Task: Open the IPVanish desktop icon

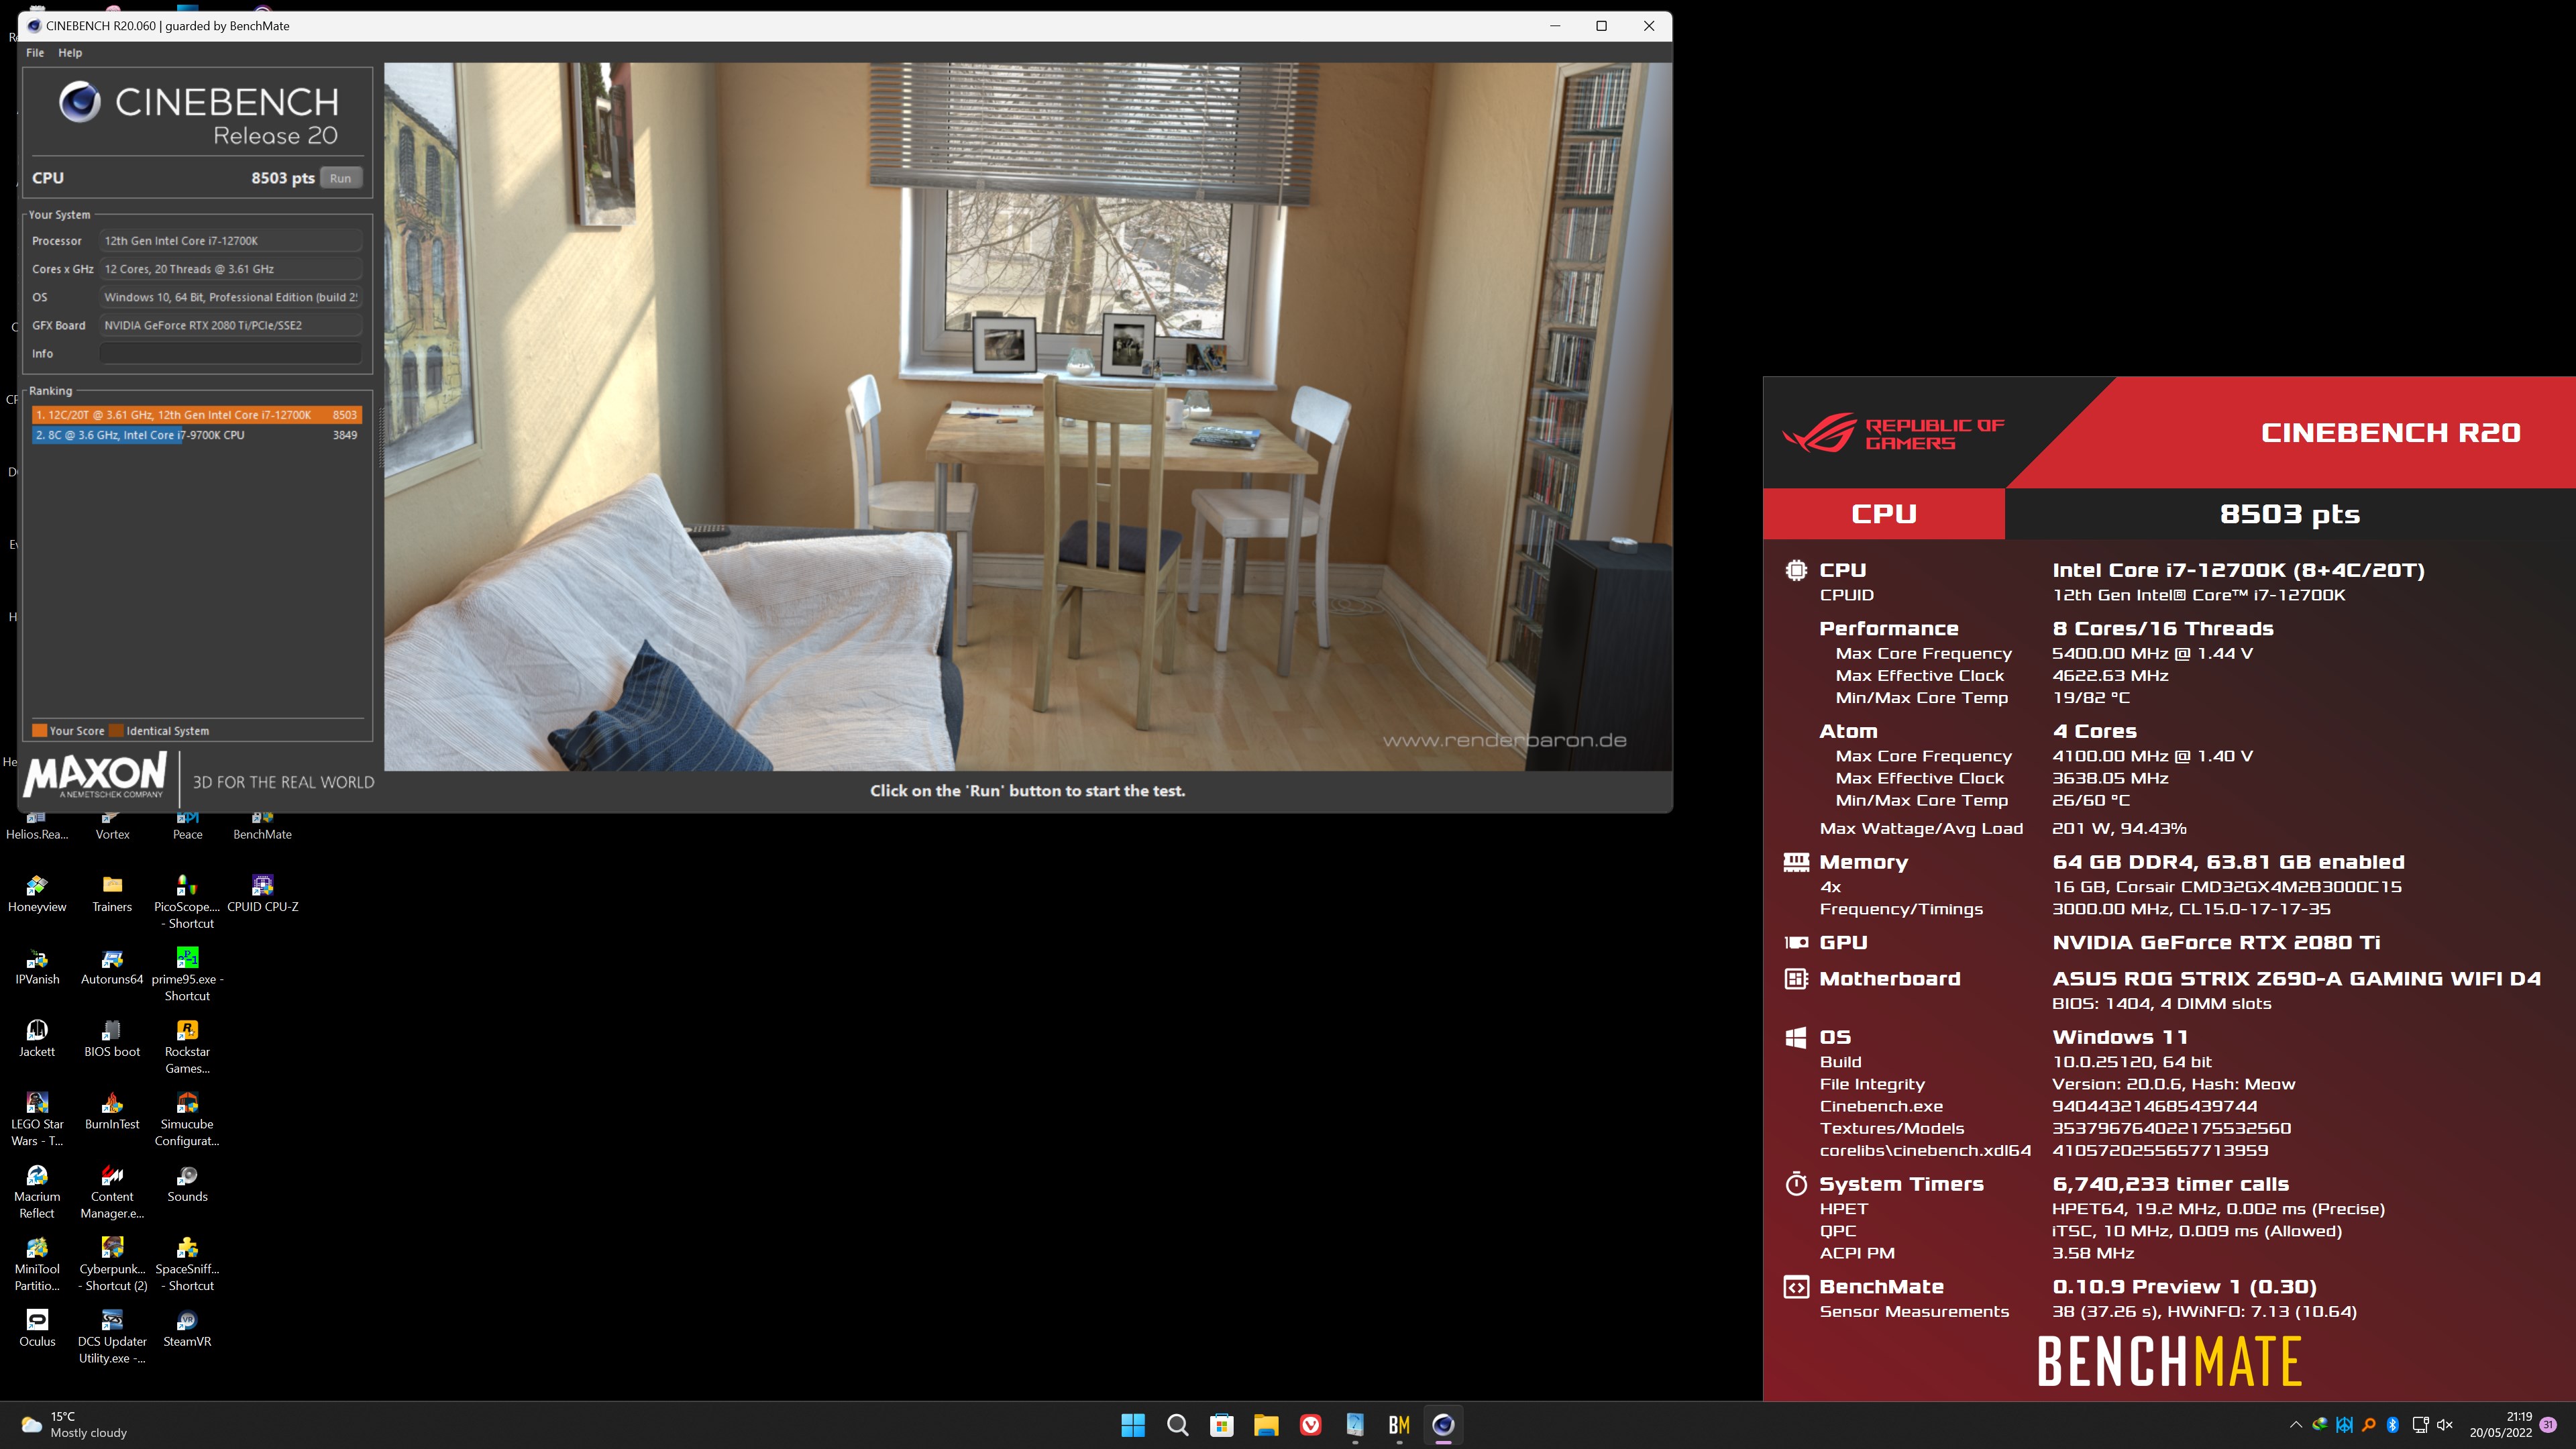Action: (x=37, y=967)
